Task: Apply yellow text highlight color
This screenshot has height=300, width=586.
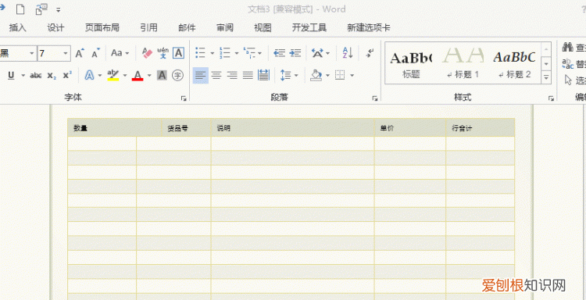Action: (x=113, y=76)
